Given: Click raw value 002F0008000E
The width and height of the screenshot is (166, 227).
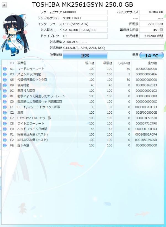Looking at the screenshot, I should [x=146, y=113].
